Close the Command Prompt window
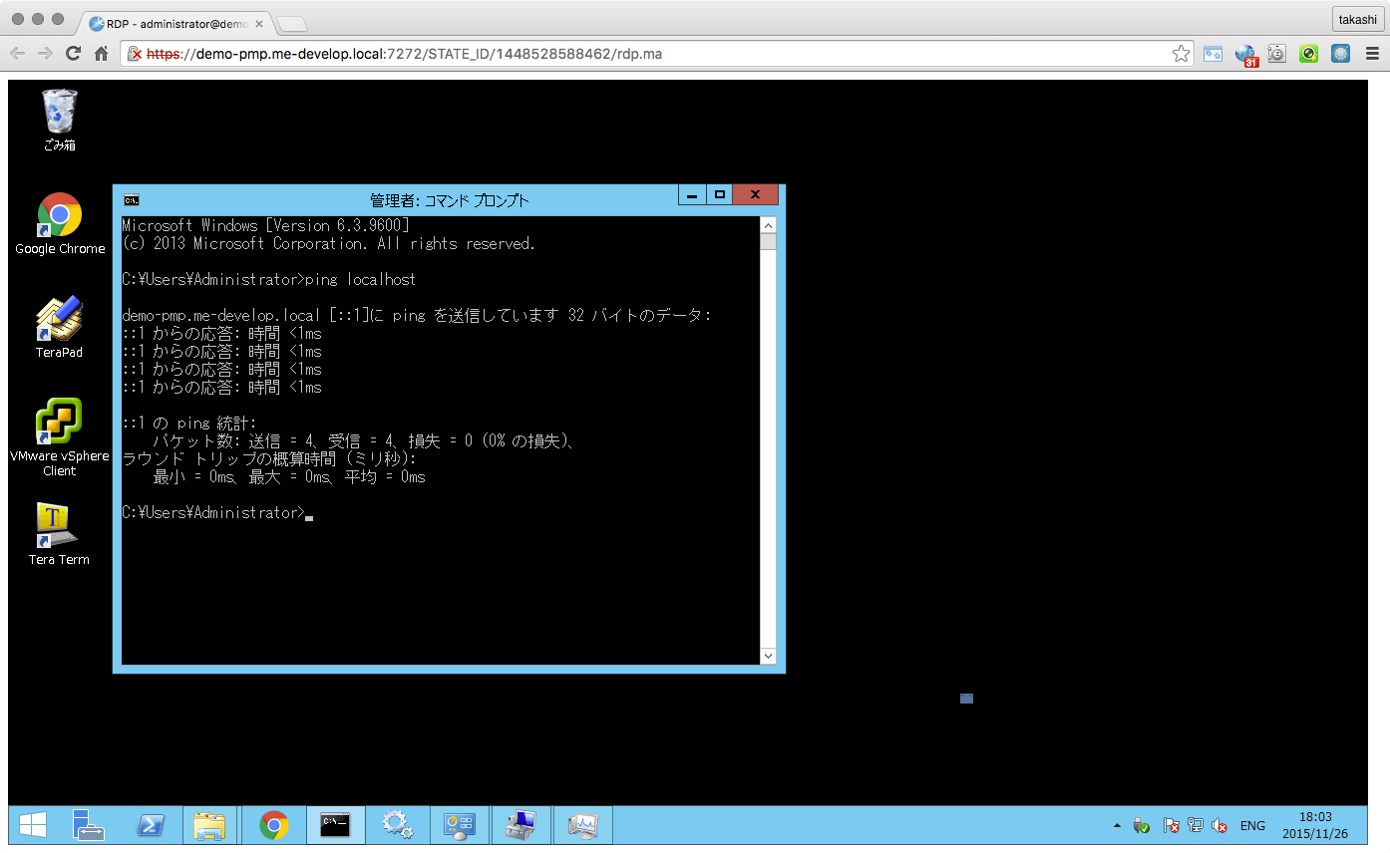 pyautogui.click(x=755, y=195)
